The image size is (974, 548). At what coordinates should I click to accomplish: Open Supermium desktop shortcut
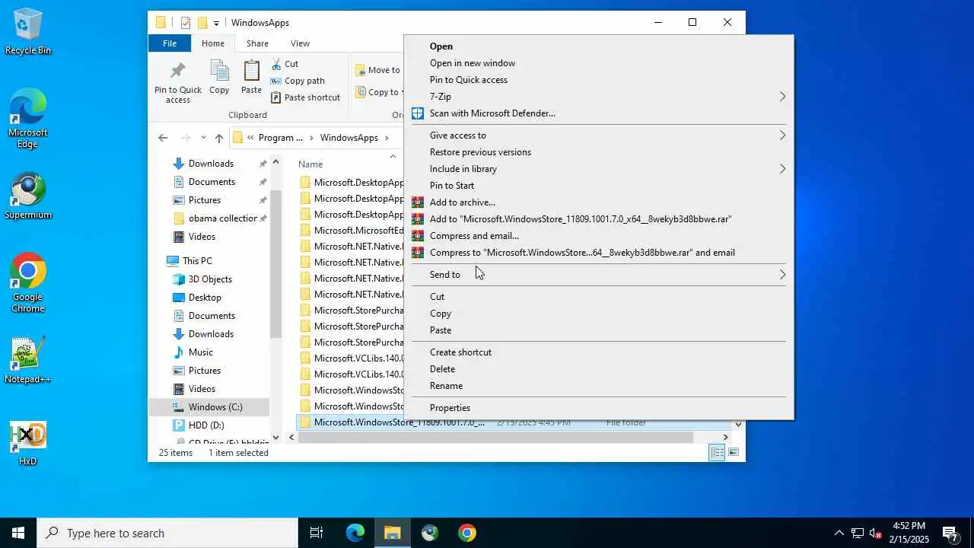(28, 196)
